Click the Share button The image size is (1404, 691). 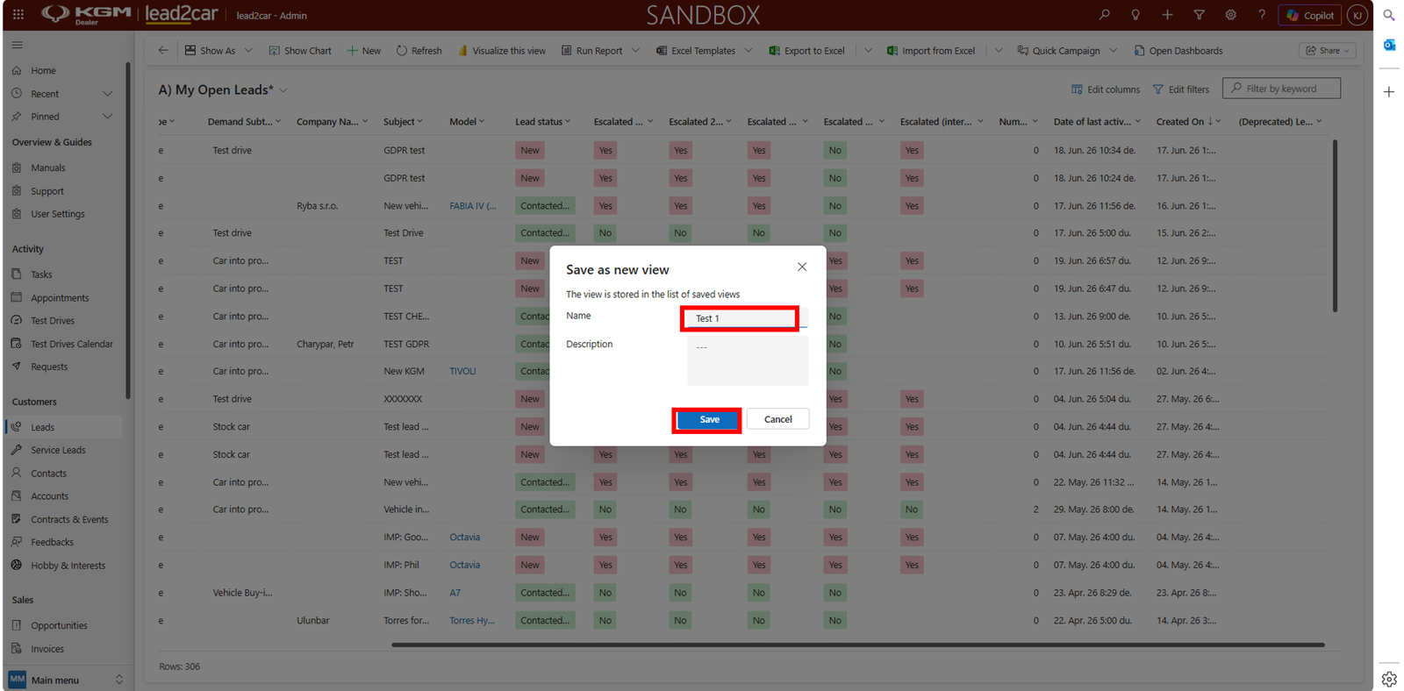(x=1328, y=51)
